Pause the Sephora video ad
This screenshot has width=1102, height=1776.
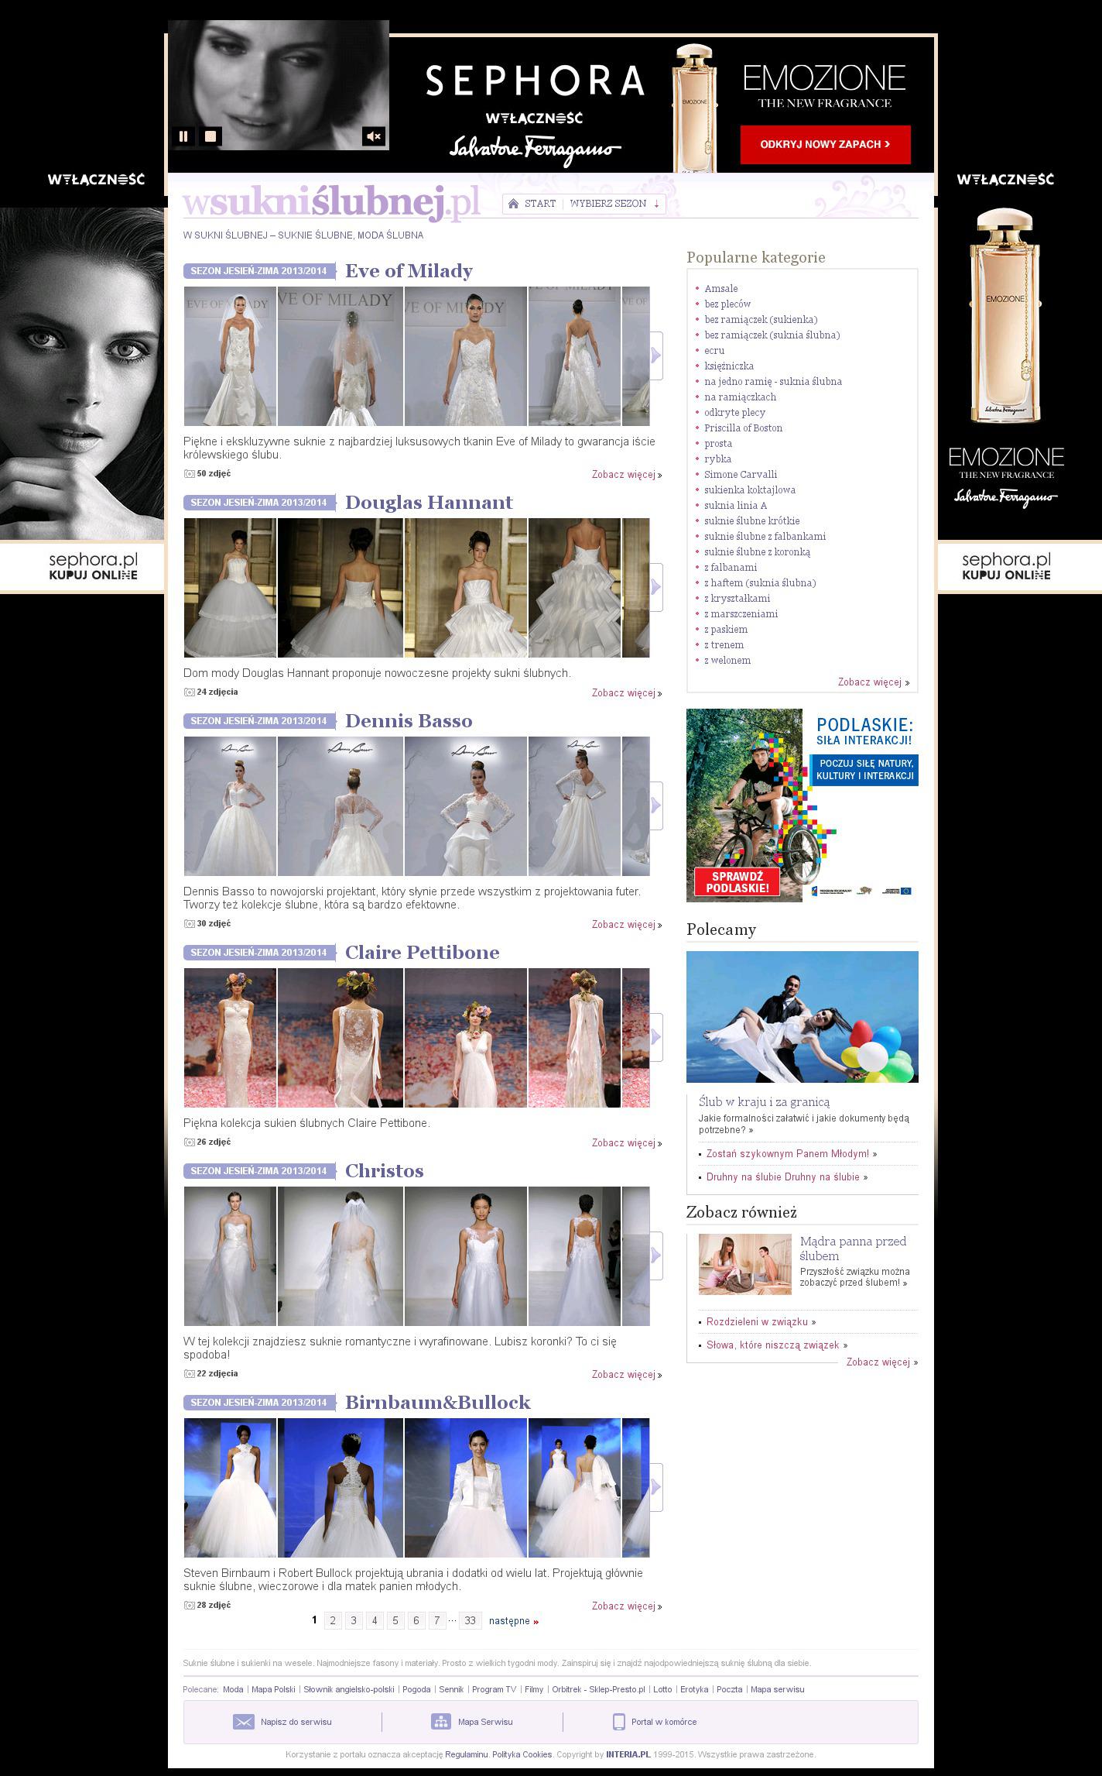(183, 136)
